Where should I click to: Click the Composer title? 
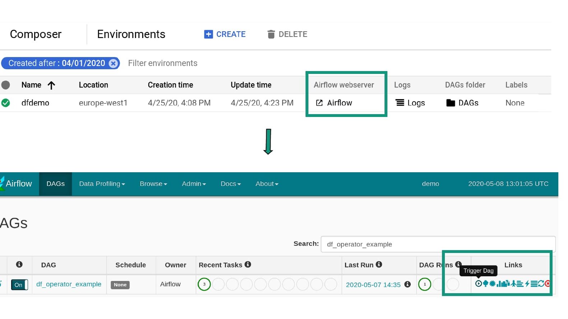pos(36,34)
